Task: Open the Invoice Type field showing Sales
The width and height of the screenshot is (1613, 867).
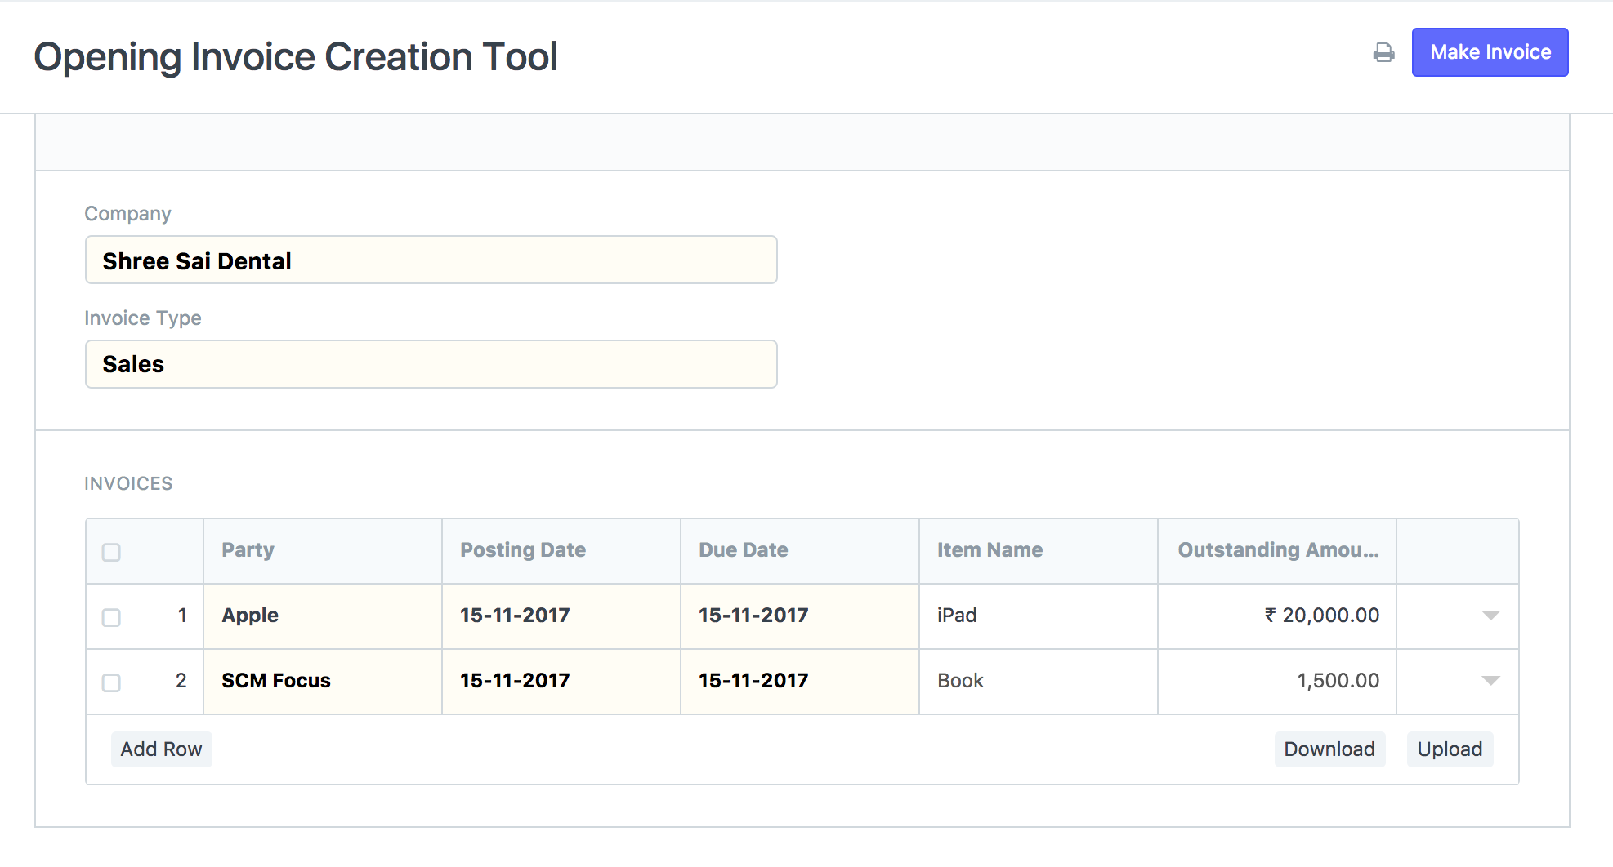Action: [431, 364]
